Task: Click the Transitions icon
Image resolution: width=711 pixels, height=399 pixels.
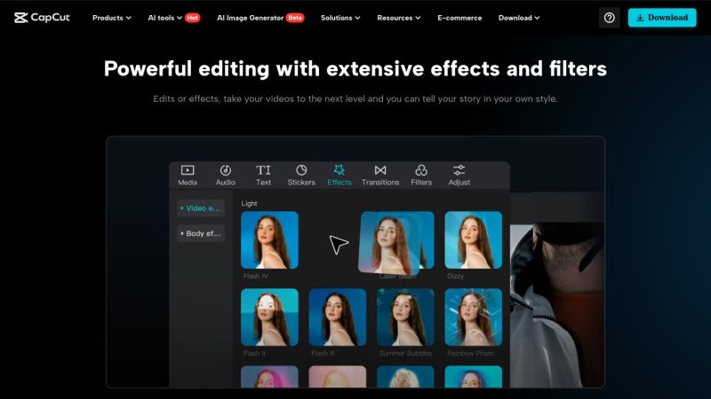Action: pyautogui.click(x=380, y=170)
